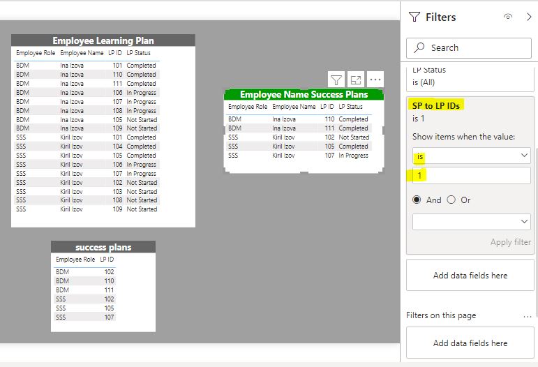Sort success plans table by LP ID
This screenshot has height=367, width=538.
click(x=107, y=260)
